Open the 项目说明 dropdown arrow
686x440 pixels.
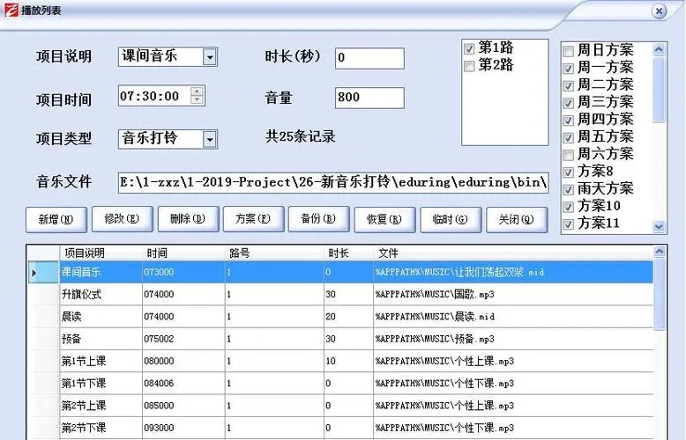[x=210, y=56]
